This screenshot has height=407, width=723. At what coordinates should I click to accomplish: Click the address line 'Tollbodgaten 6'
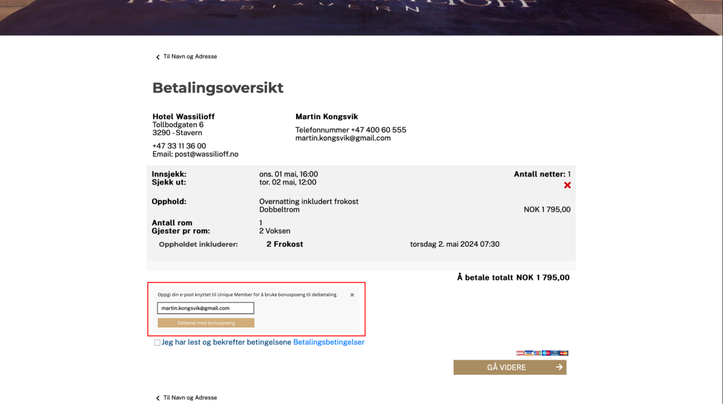178,125
